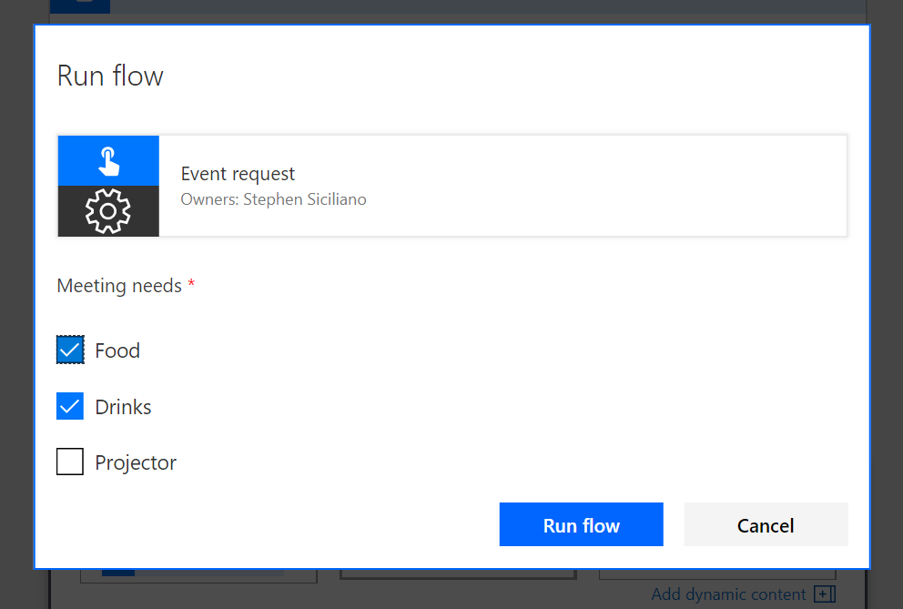Click the dimmed left input box with blue bar
Screen dimensions: 903x609
tap(198, 575)
